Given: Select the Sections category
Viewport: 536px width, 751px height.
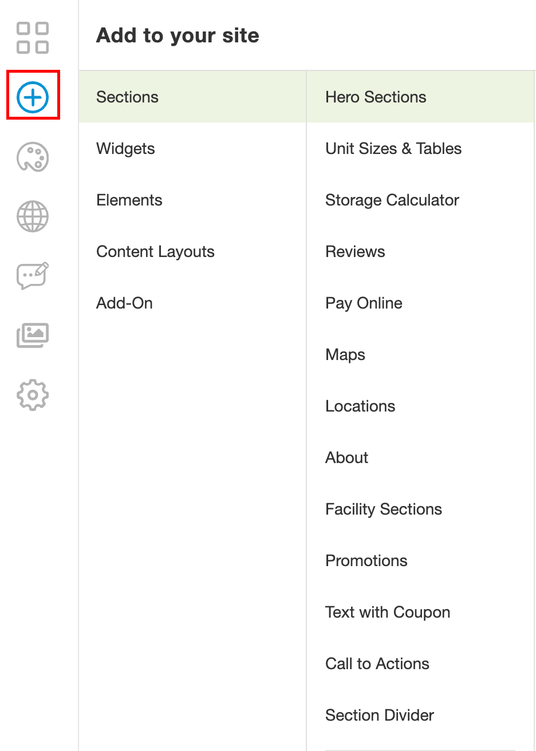Looking at the screenshot, I should pos(128,97).
